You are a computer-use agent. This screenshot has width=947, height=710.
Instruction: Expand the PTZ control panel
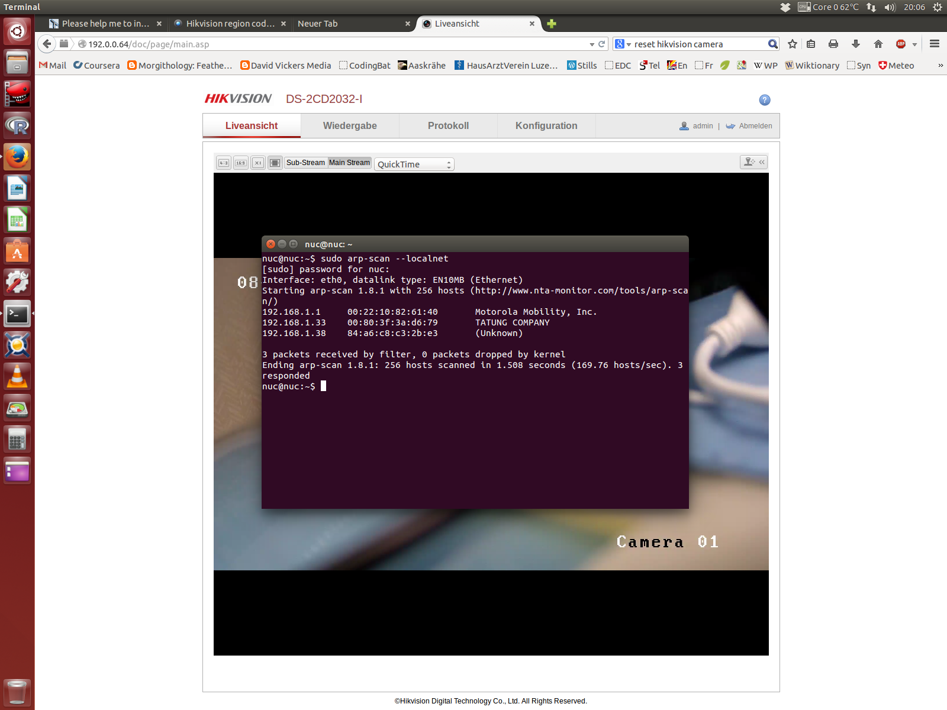pos(754,162)
